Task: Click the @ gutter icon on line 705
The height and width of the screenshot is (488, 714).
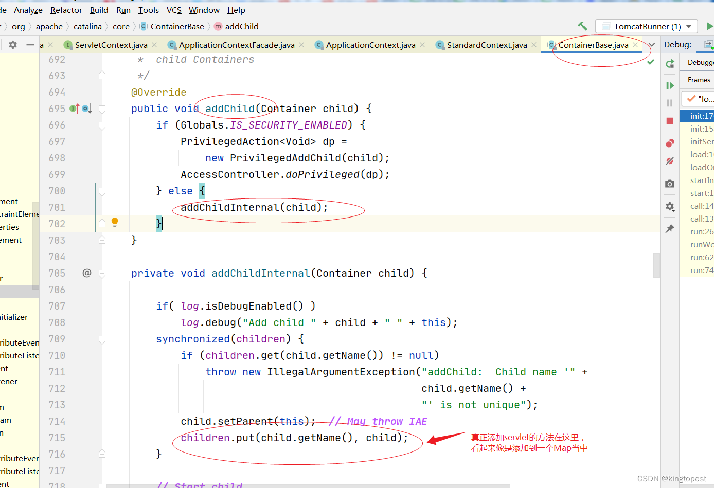Action: [87, 273]
